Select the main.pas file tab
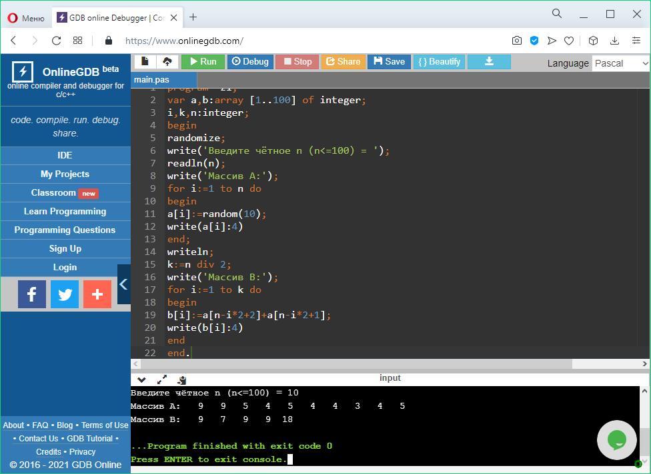The width and height of the screenshot is (651, 474). click(x=163, y=79)
